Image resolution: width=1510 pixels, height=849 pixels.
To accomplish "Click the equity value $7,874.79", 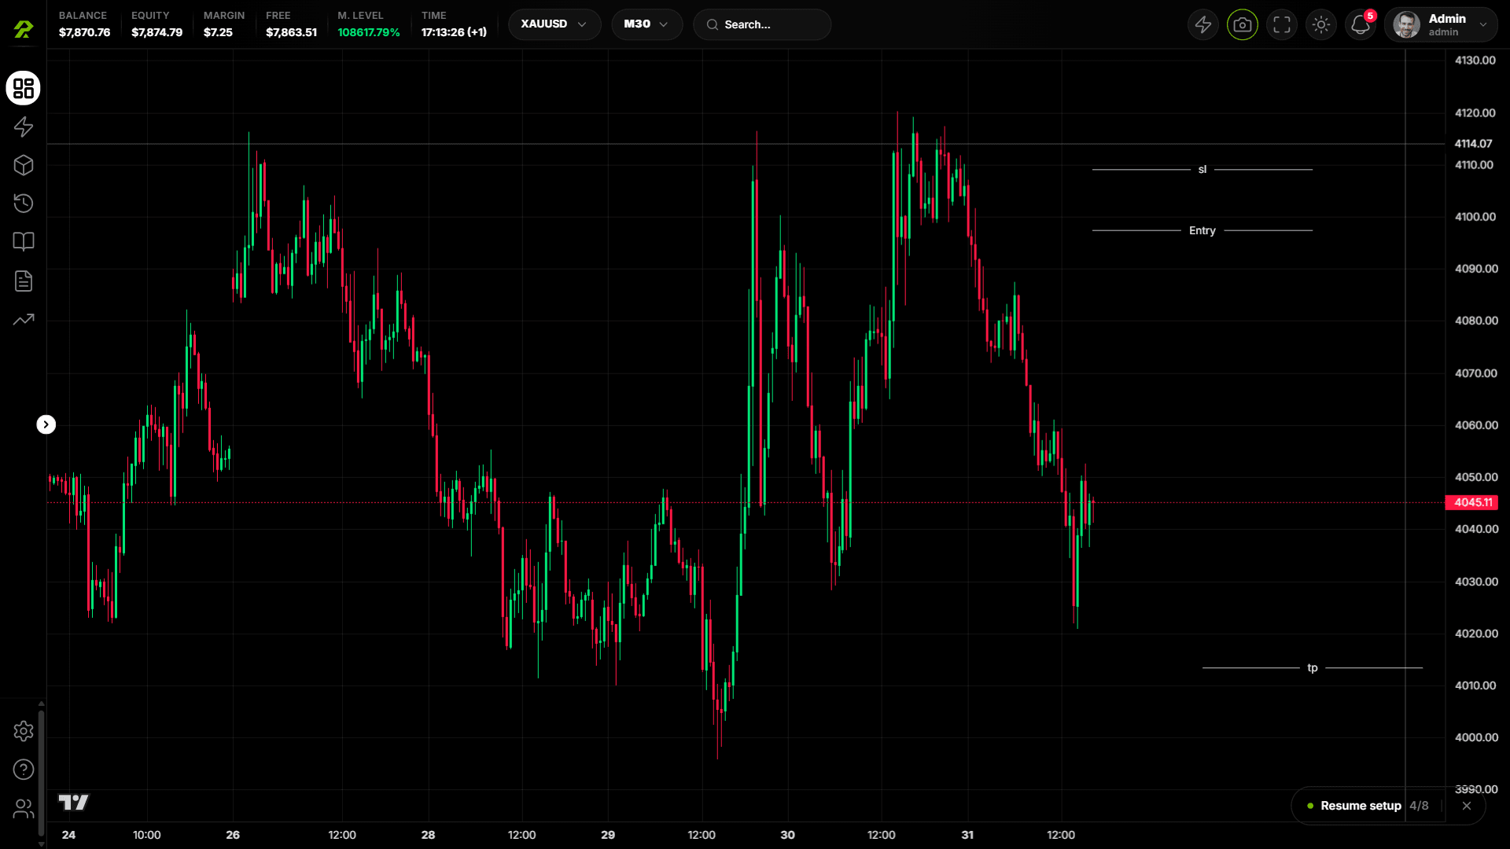I will 157,32.
